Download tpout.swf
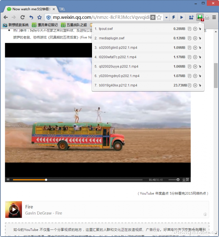The width and height of the screenshot is (219, 237). 200,29
